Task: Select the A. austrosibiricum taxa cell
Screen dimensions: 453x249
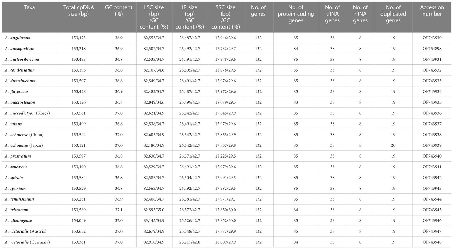Action: [22, 59]
